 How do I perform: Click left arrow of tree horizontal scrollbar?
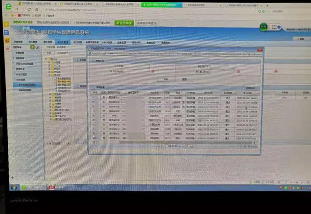(50, 143)
